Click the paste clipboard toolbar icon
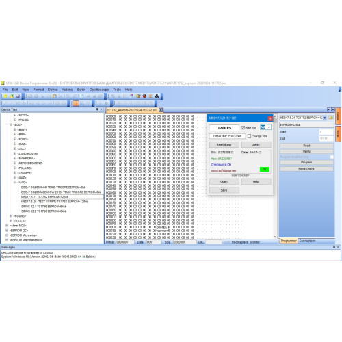 [55, 96]
